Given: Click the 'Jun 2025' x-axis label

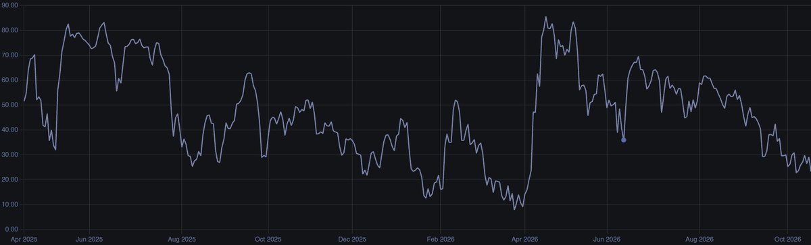Looking at the screenshot, I should click(x=89, y=239).
